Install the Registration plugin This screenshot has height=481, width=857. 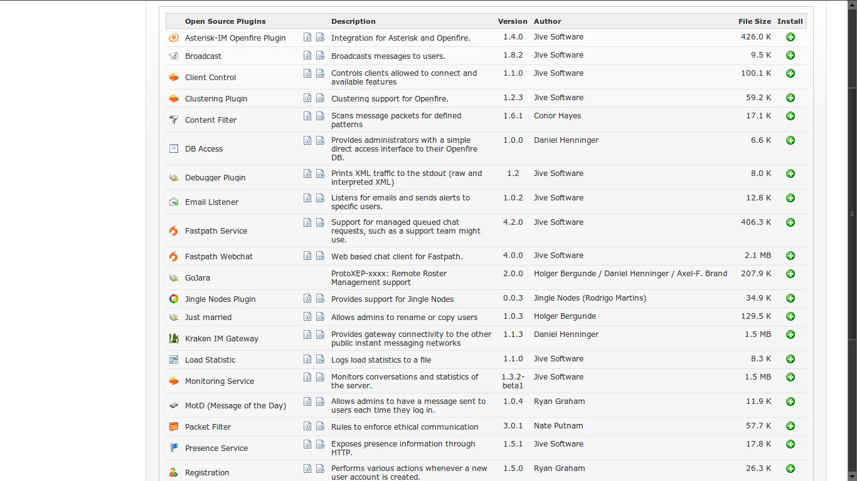tap(790, 468)
